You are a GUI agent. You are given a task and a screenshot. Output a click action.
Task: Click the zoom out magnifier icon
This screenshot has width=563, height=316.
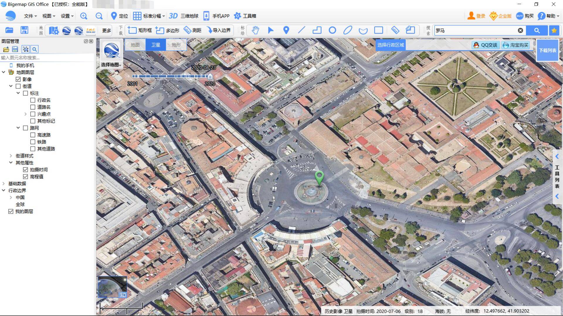[x=99, y=16]
